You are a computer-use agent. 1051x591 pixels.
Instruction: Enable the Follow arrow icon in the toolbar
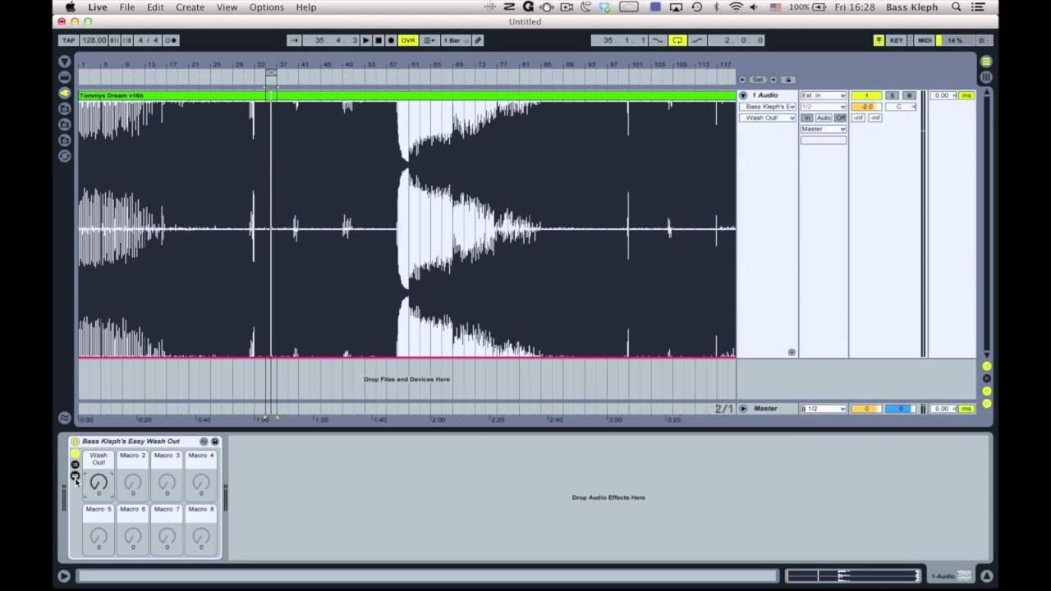click(x=294, y=40)
